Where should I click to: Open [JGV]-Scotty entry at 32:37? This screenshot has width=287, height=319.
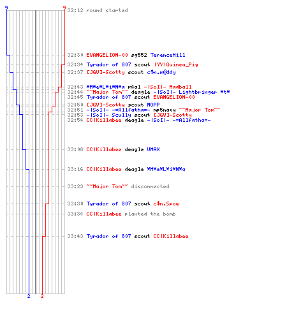(x=105, y=72)
